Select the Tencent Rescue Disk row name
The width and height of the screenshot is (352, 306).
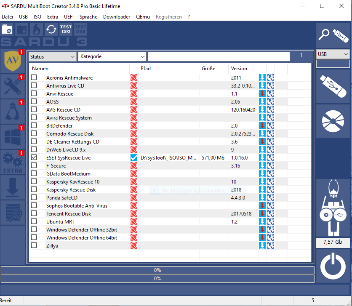coord(69,213)
